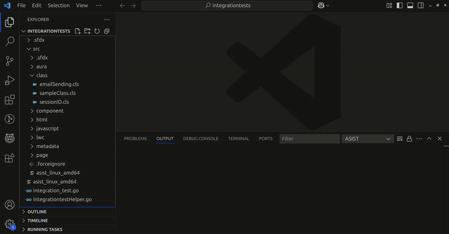Show more menu items via ellipsis
The width and height of the screenshot is (449, 234).
(x=99, y=6)
